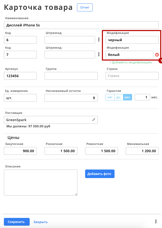
Task: Close the card via Закрыть link
Action: click(x=40, y=222)
